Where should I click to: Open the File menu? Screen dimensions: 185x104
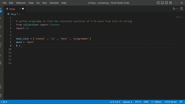coord(5,3)
